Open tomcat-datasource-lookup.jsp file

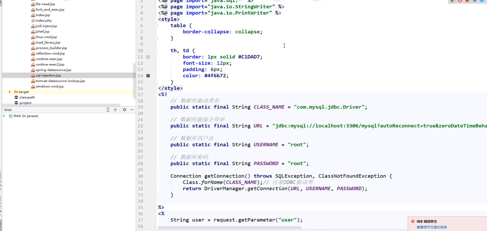[60, 81]
